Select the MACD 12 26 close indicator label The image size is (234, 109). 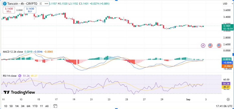click(x=13, y=52)
